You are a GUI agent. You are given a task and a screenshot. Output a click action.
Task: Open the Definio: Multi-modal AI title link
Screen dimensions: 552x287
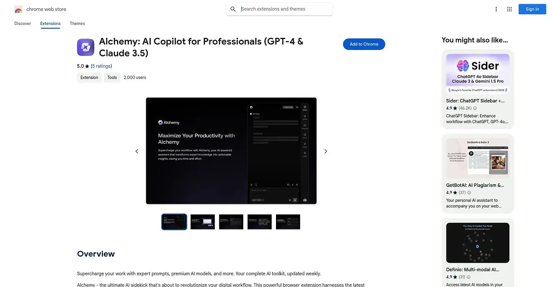coord(473,270)
